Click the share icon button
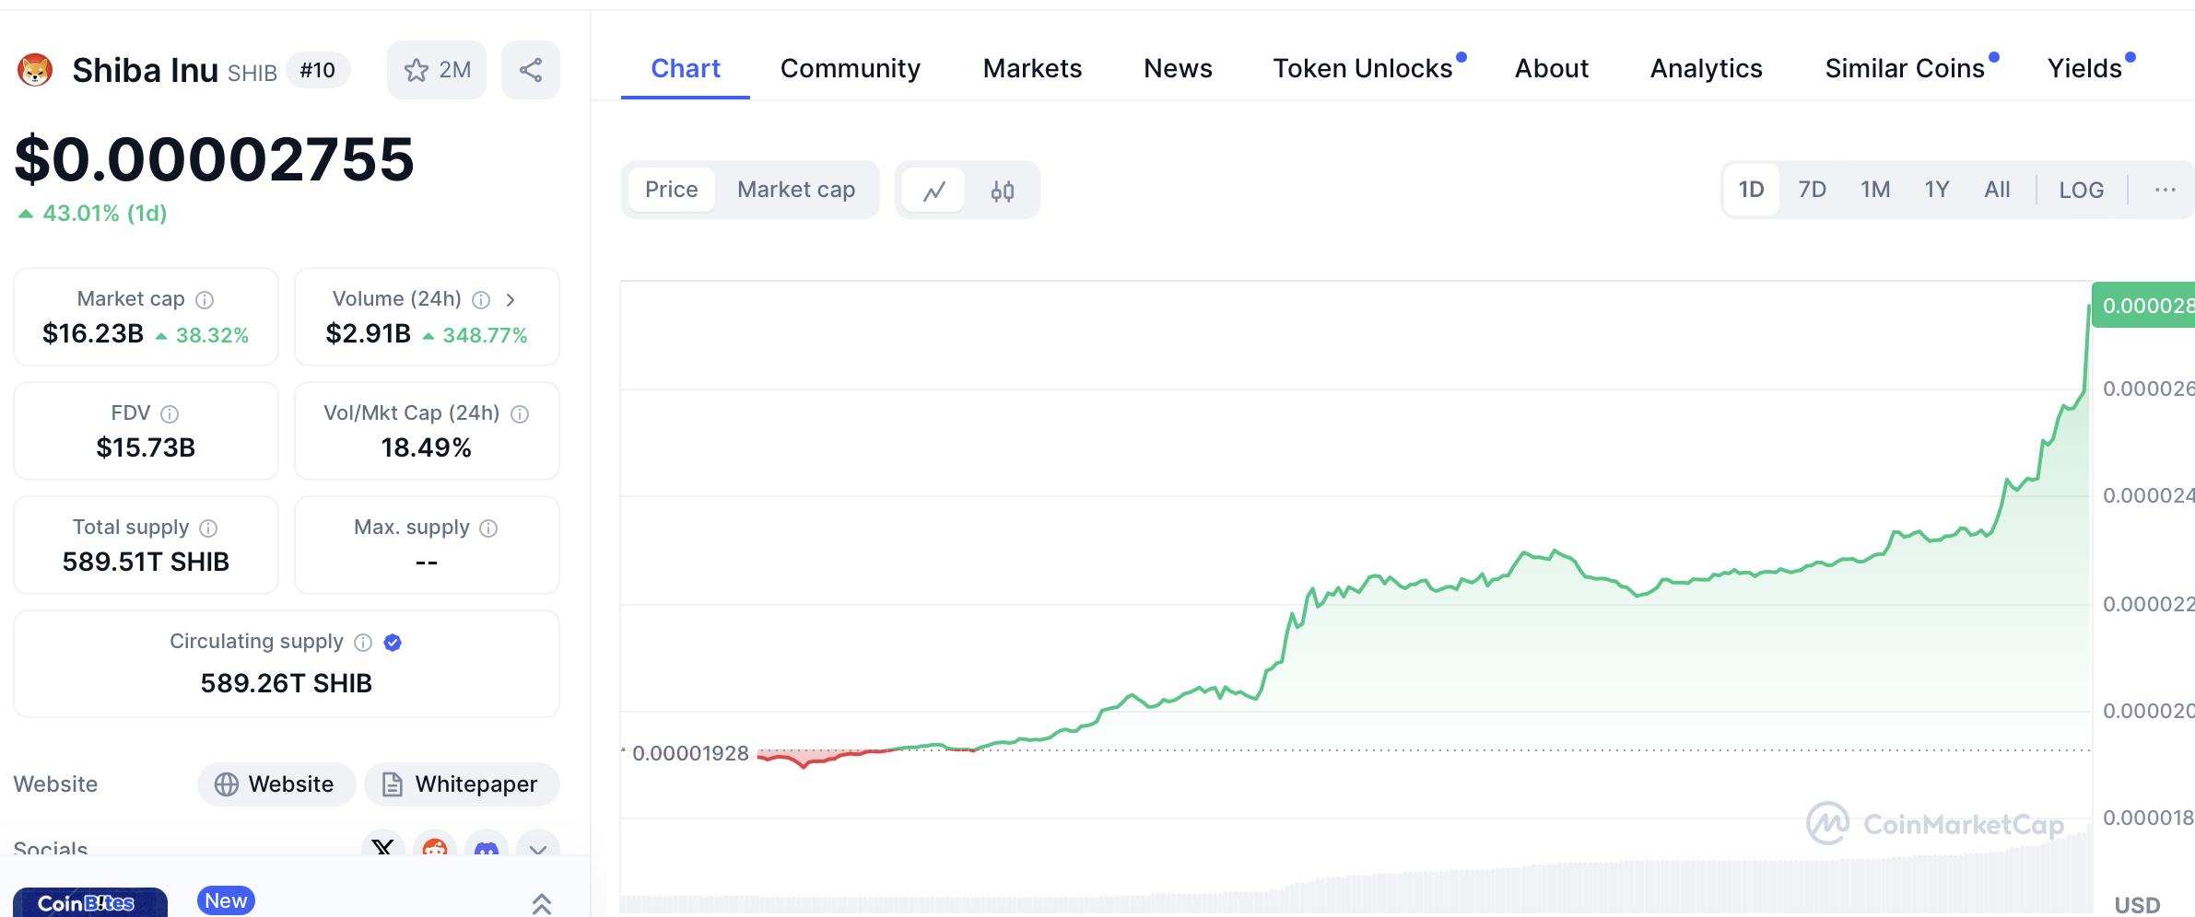This screenshot has height=917, width=2195. click(x=530, y=70)
